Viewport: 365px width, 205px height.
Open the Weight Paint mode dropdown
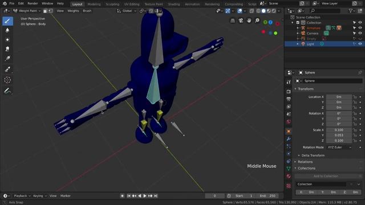(x=27, y=11)
